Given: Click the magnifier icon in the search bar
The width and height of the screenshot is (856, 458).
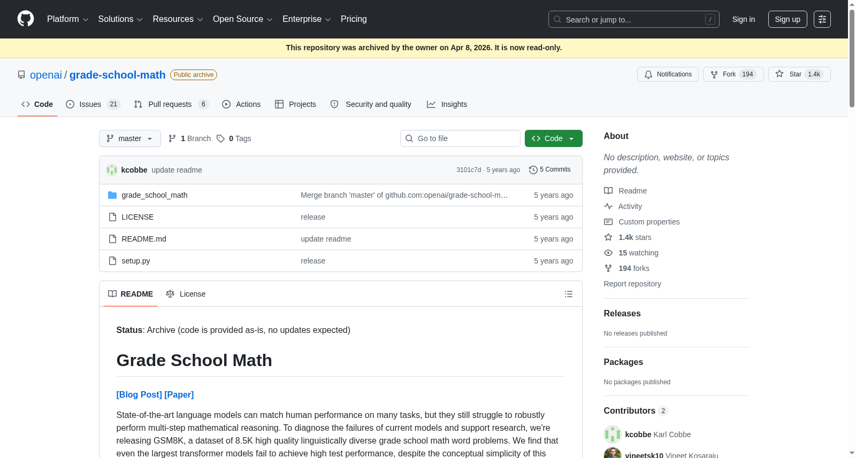Looking at the screenshot, I should pos(557,19).
